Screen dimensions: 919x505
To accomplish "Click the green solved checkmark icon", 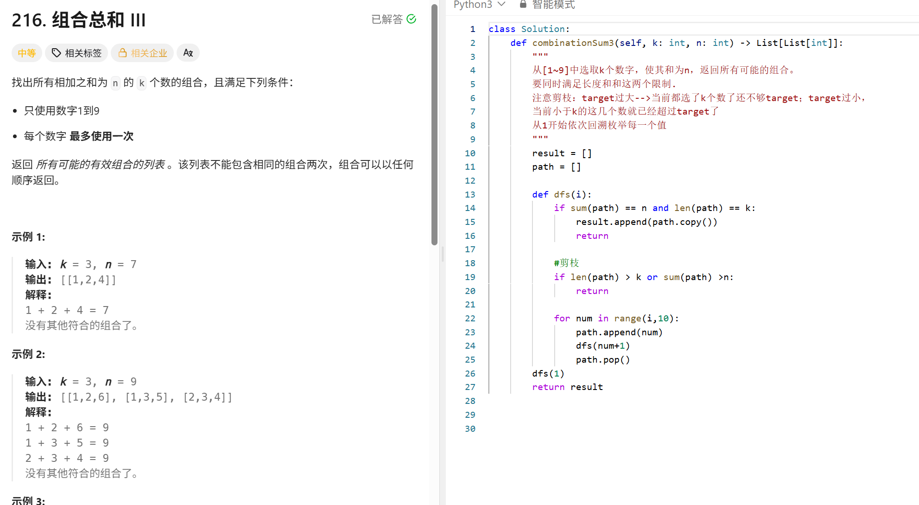I will pyautogui.click(x=411, y=19).
